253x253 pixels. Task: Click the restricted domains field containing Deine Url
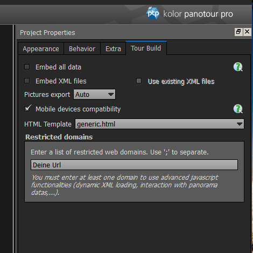(134, 165)
